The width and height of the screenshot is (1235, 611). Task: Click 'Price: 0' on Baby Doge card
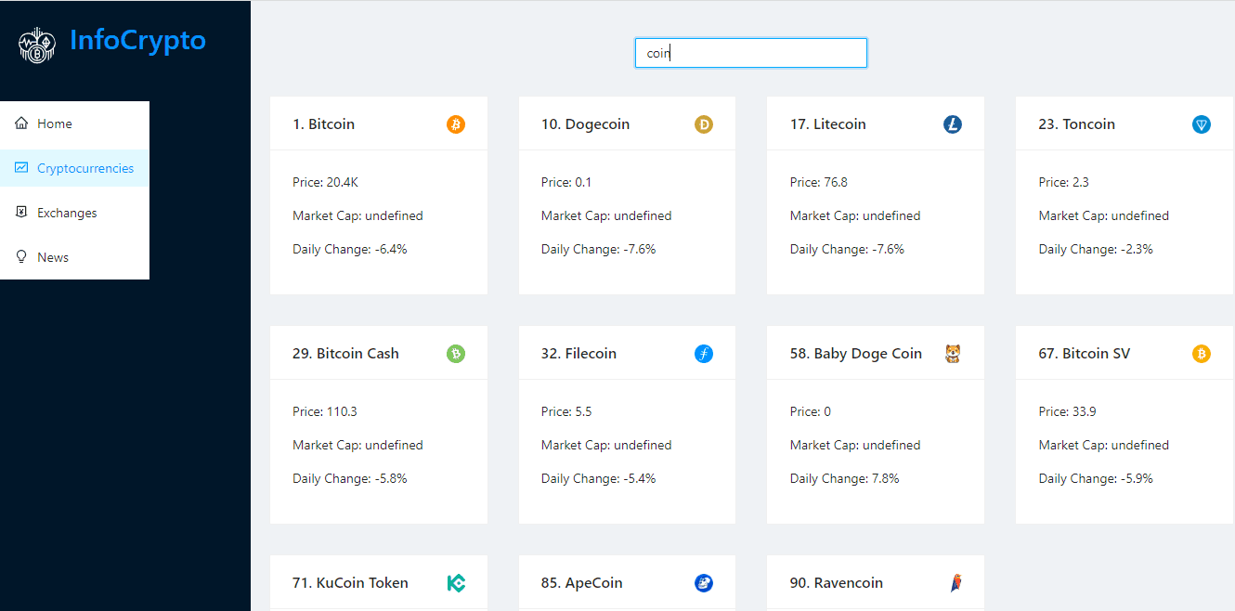tap(811, 411)
